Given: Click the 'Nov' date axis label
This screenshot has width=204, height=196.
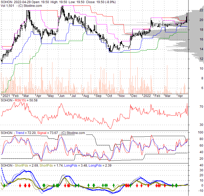Looking at the screenshot, I should 122,96.
